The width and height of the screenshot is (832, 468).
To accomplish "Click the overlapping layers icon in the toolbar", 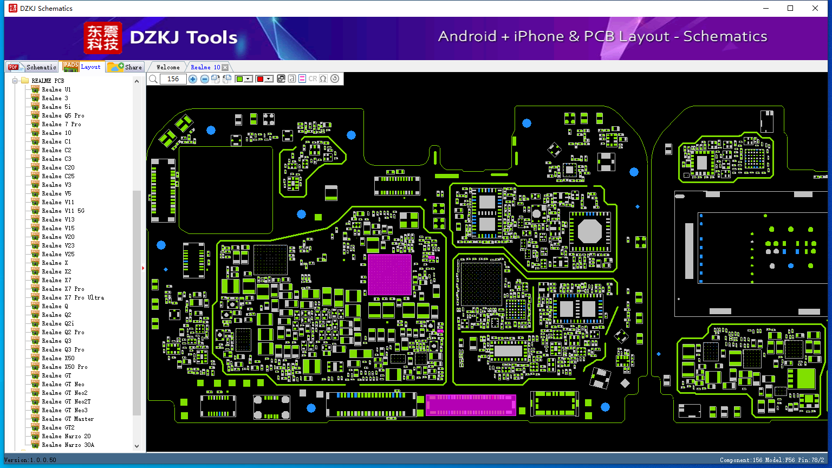I will point(281,79).
